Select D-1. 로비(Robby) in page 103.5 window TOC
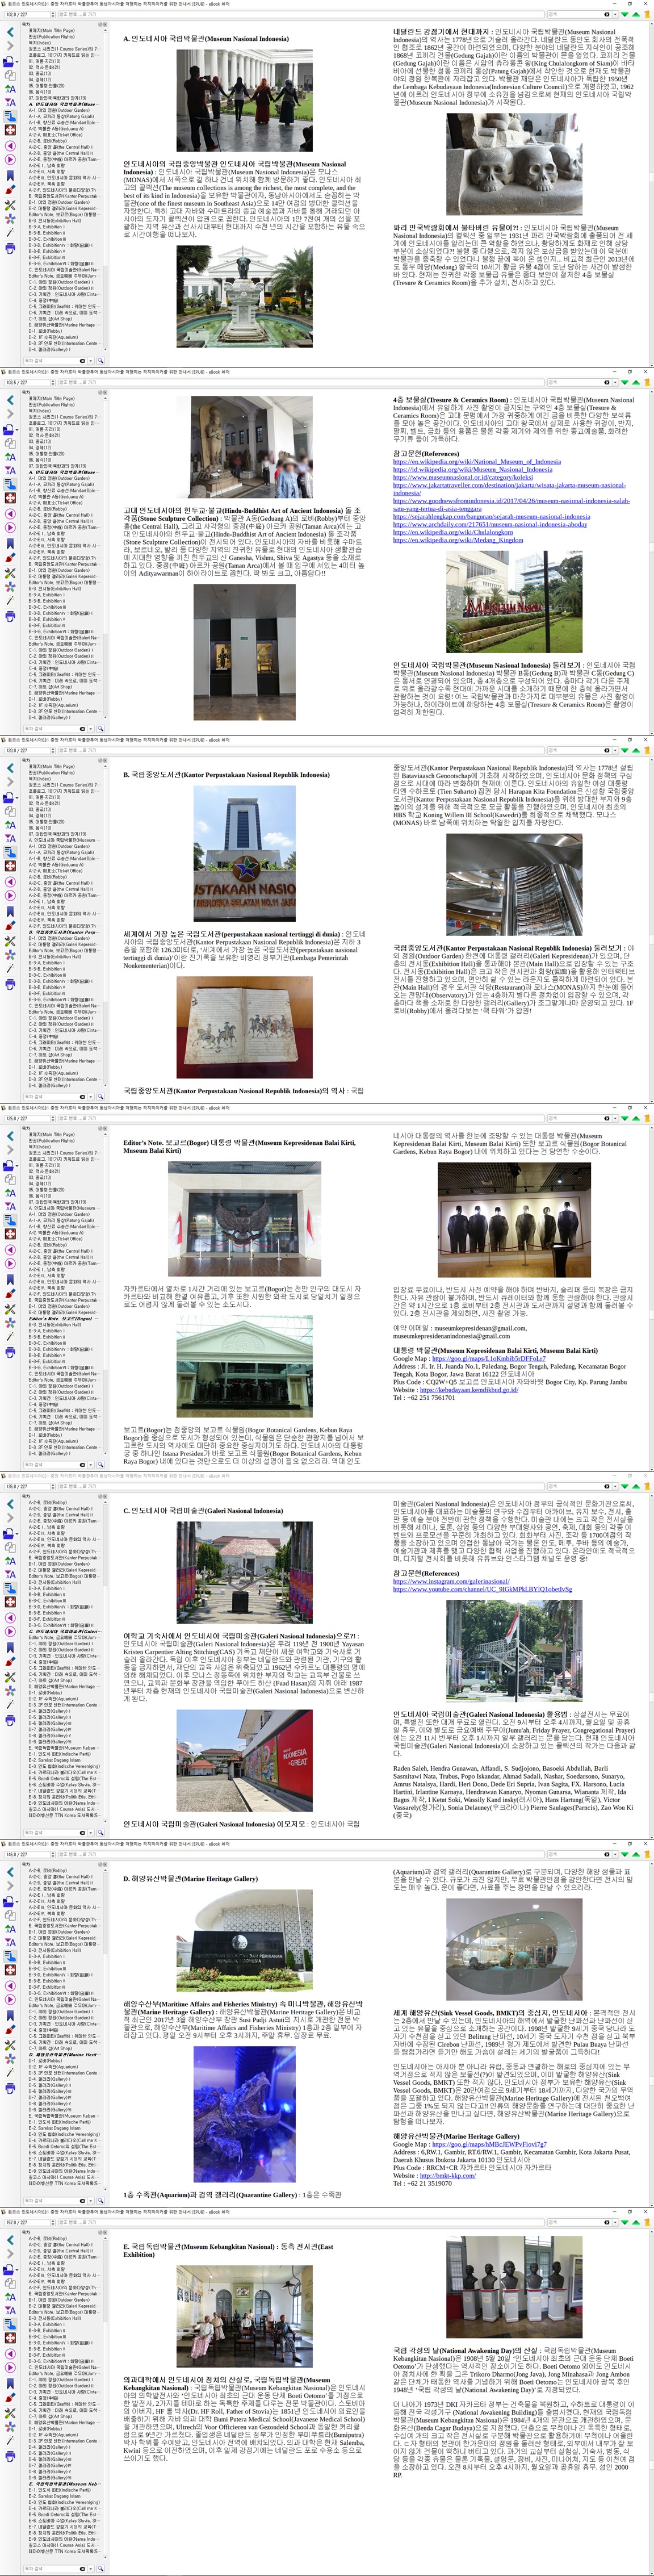The width and height of the screenshot is (654, 2576). tap(46, 700)
